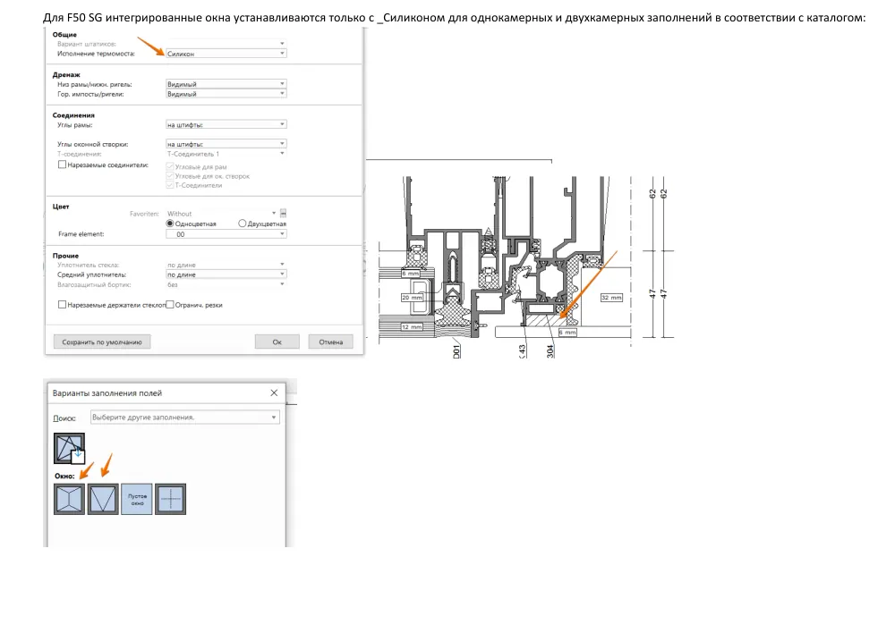Open the Favoriten dropdown showing Without
This screenshot has width=895, height=633.
pos(221,214)
